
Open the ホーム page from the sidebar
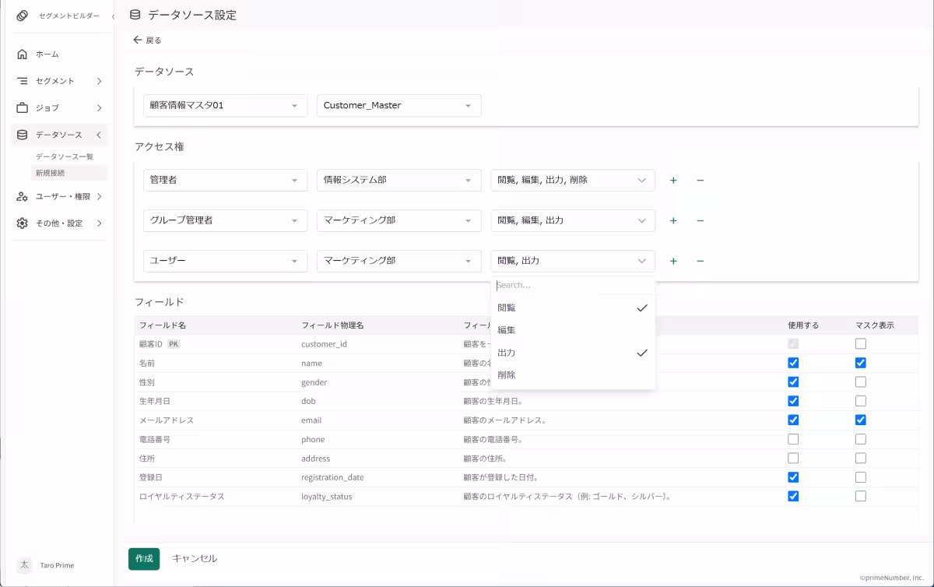[23, 54]
